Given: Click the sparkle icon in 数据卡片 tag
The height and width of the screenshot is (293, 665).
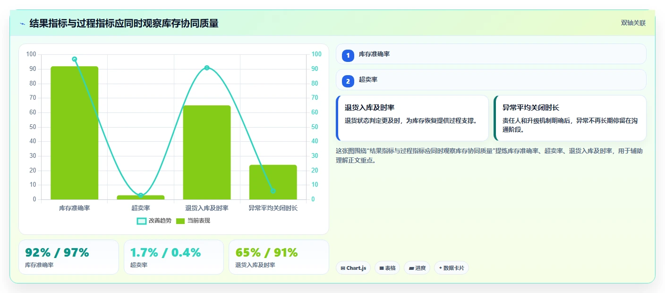Looking at the screenshot, I should pos(441,268).
